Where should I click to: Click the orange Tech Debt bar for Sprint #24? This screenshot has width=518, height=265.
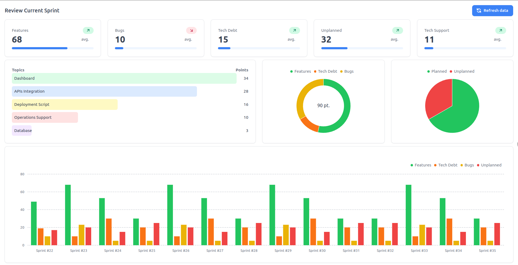(x=109, y=232)
